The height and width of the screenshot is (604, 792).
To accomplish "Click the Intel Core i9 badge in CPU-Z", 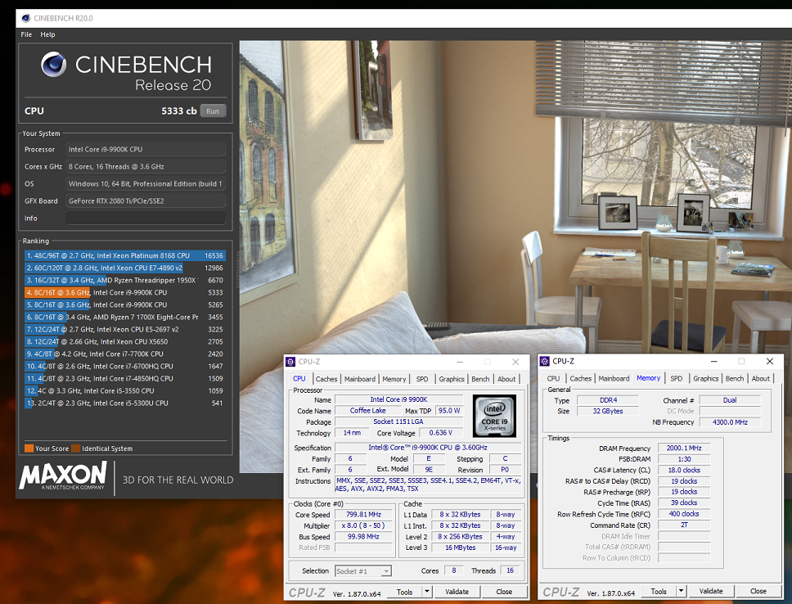I will [x=494, y=416].
